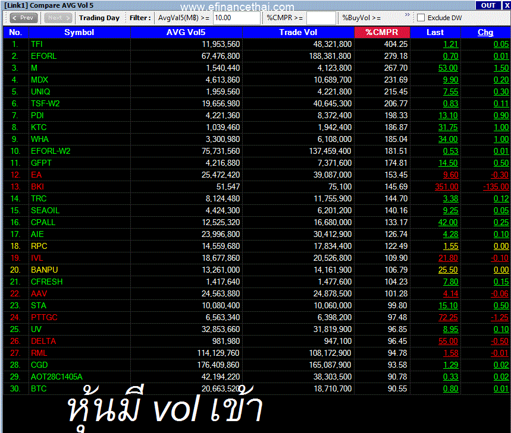This screenshot has height=433, width=511.
Task: Click AVG Vol5 value 51,547 for BKI
Action: (x=228, y=187)
